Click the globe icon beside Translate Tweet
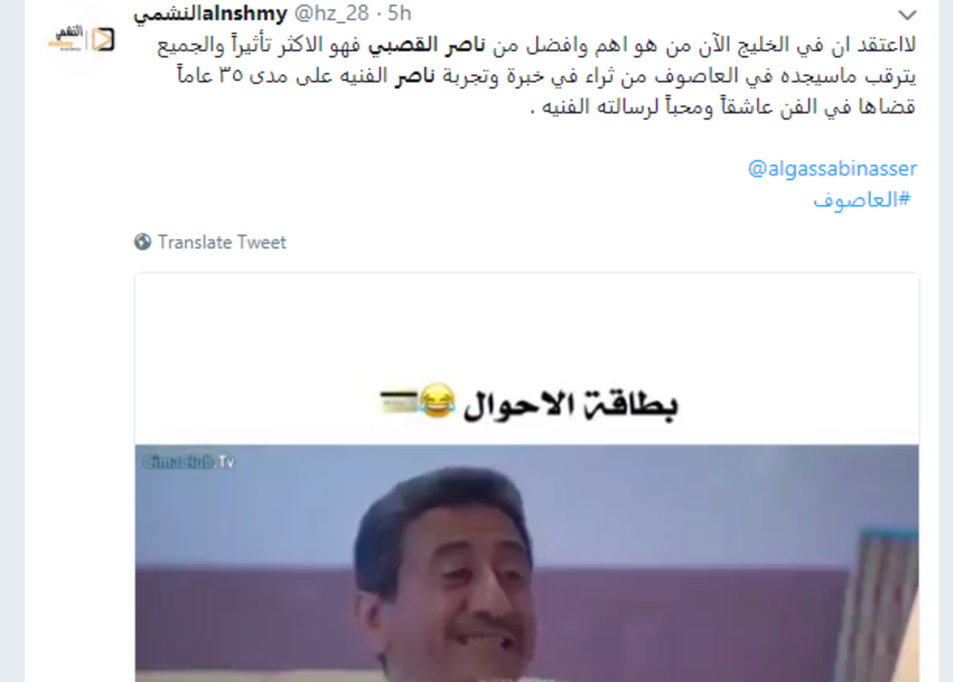The width and height of the screenshot is (953, 682). pos(143,242)
